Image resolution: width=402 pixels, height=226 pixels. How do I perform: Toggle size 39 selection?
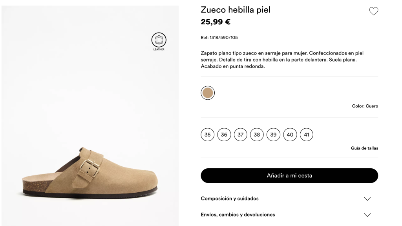pos(273,135)
